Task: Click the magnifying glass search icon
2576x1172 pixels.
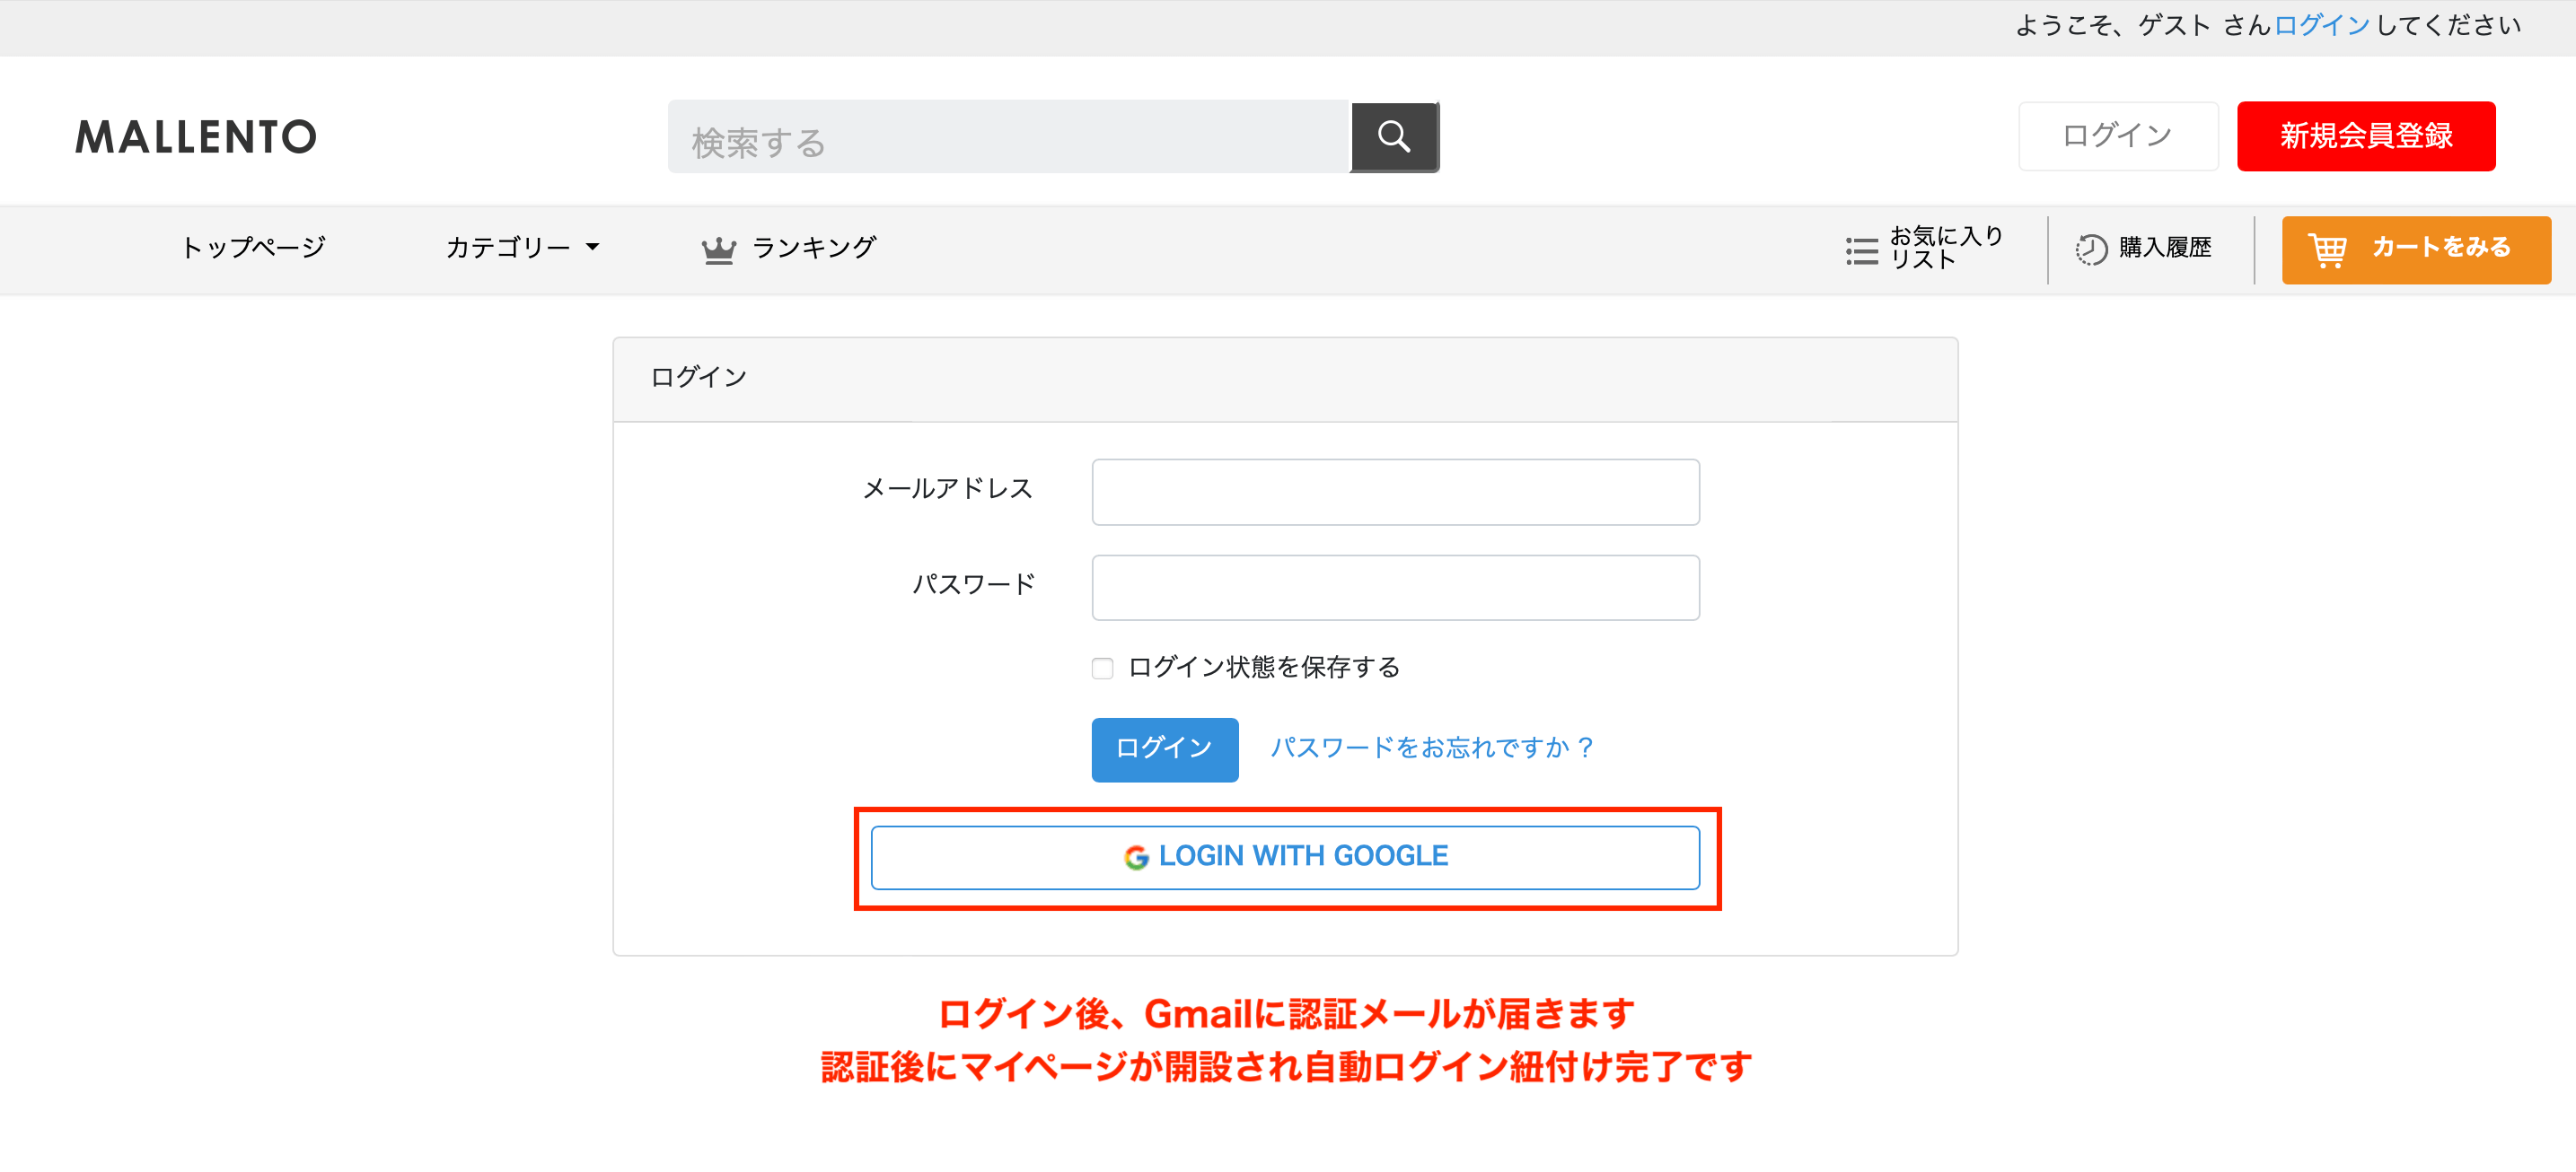Action: tap(1393, 137)
